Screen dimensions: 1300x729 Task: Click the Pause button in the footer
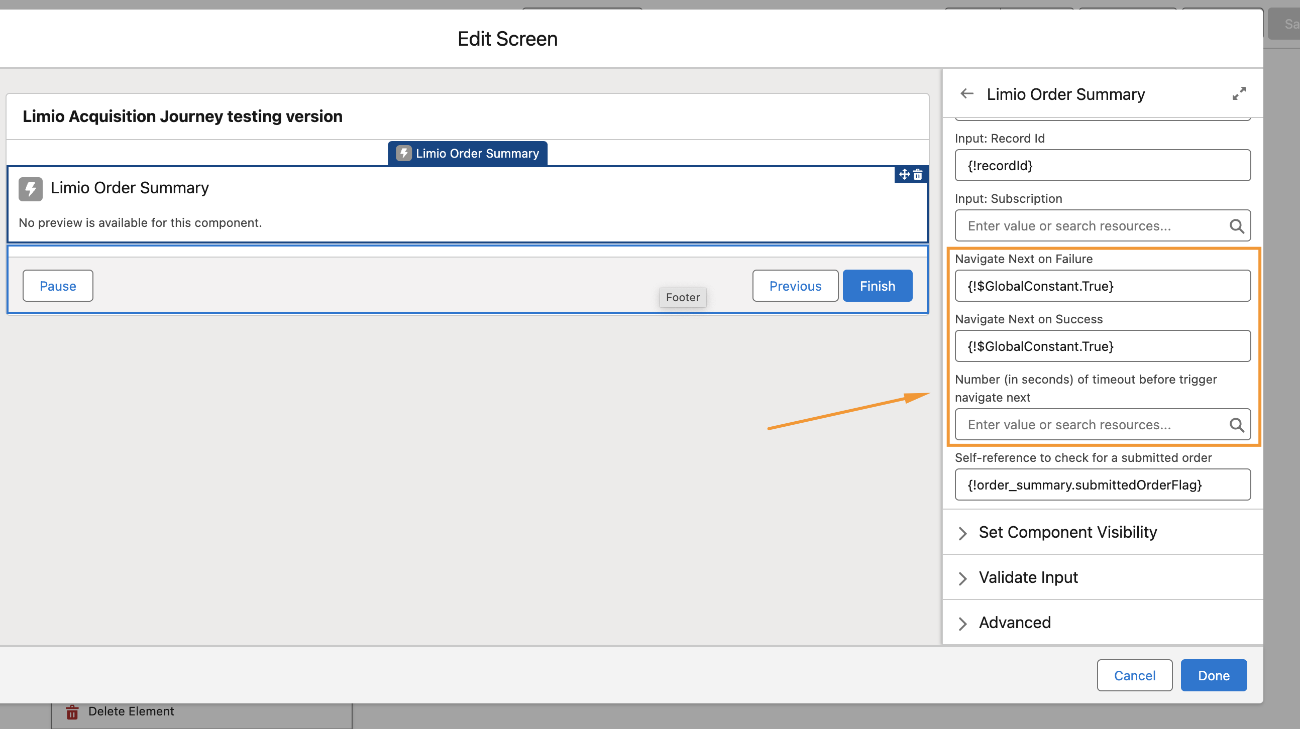click(58, 286)
